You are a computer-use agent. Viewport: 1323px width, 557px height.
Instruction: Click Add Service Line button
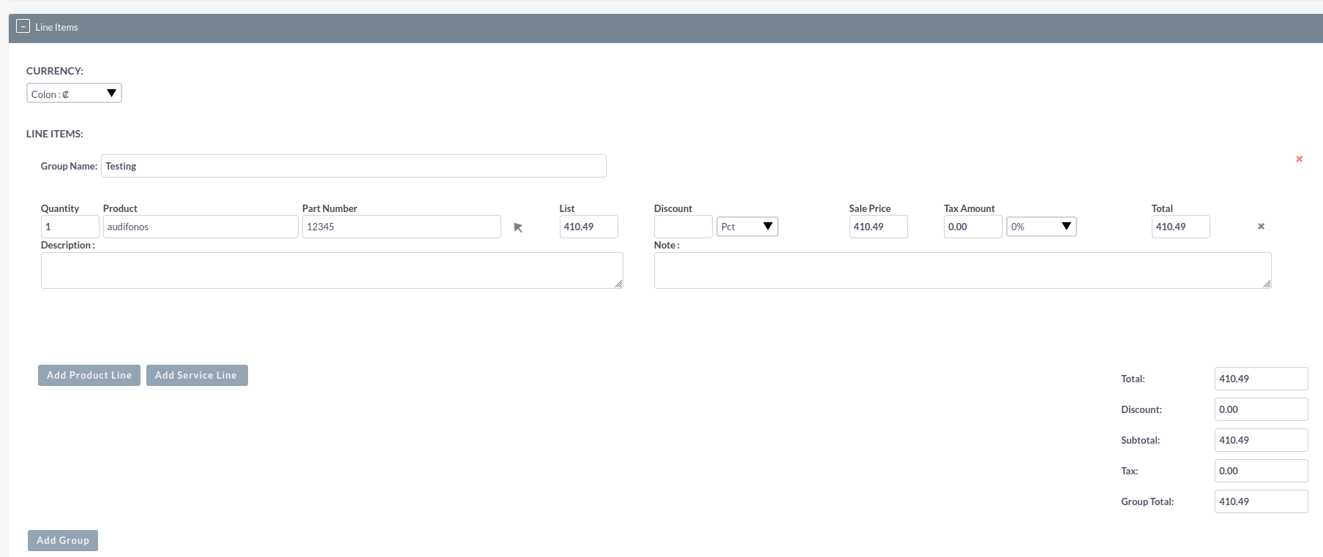pos(197,375)
